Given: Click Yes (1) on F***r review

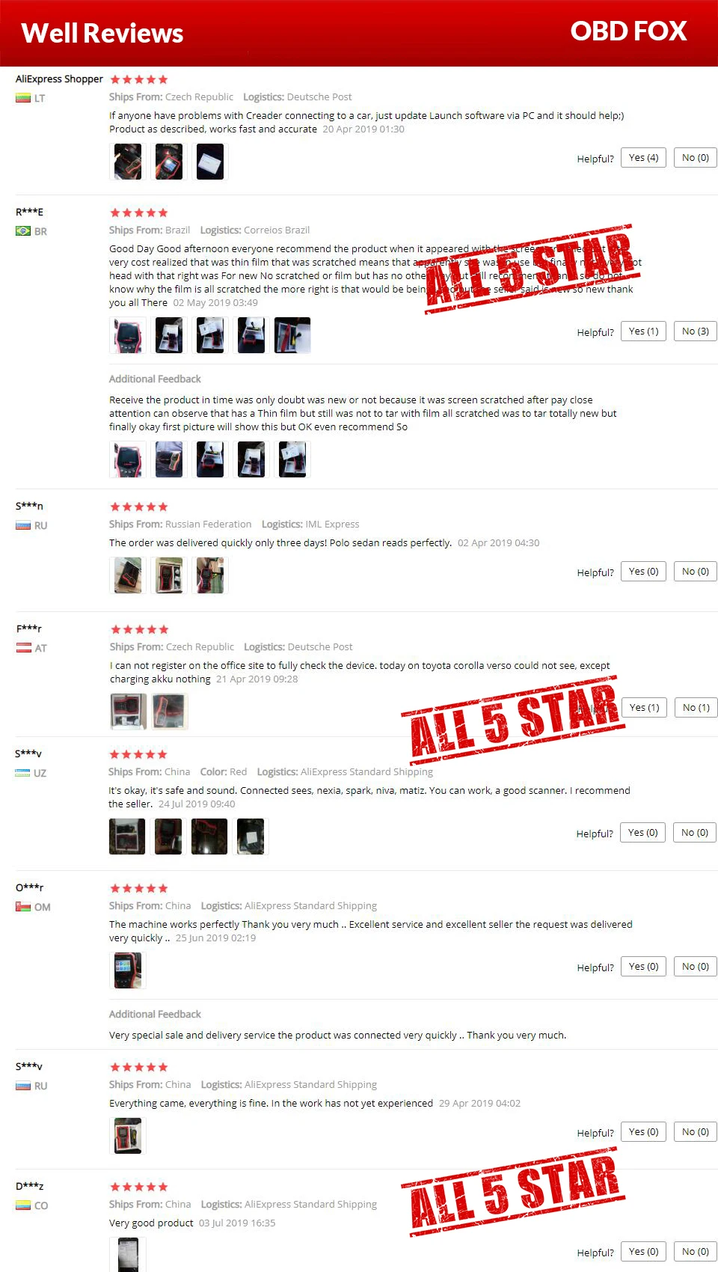Looking at the screenshot, I should point(644,708).
